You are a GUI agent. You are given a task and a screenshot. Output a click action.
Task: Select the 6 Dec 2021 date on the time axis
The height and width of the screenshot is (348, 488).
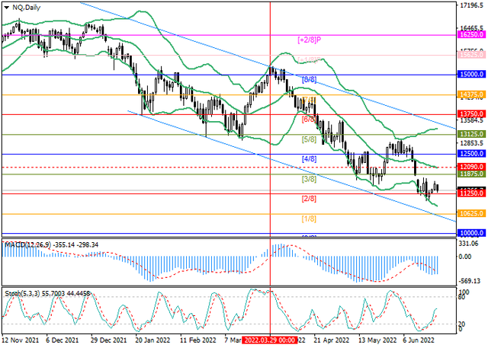63,340
